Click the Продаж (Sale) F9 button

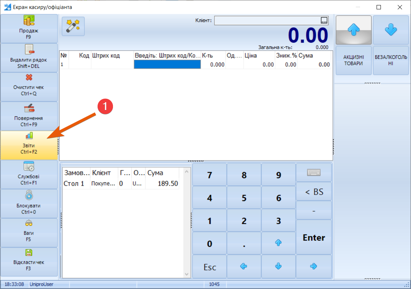pyautogui.click(x=29, y=29)
